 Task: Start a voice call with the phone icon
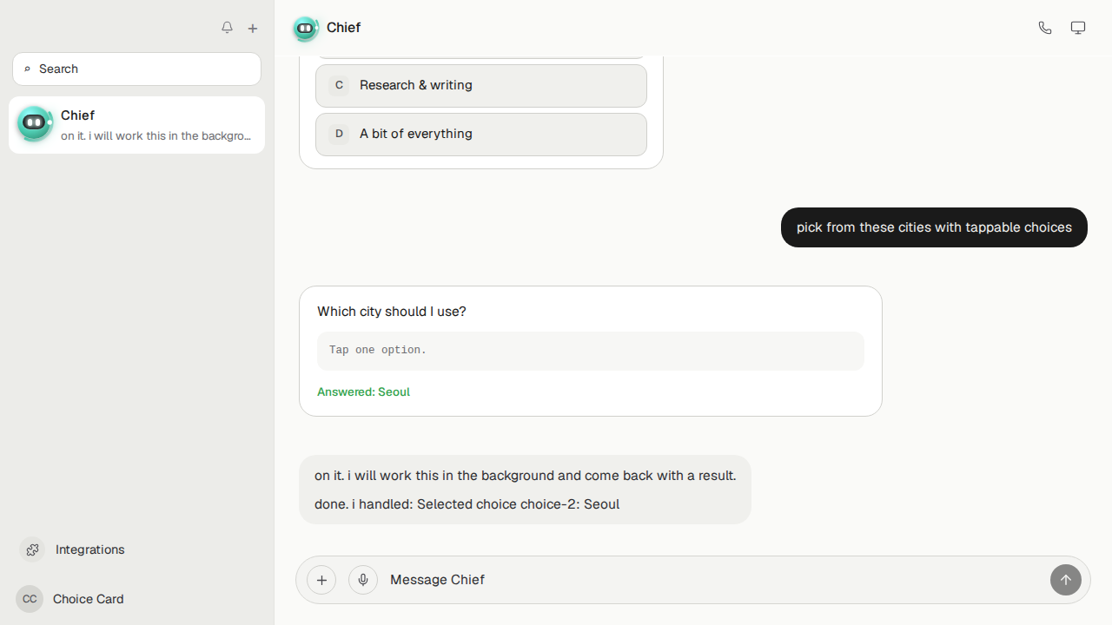click(1045, 28)
